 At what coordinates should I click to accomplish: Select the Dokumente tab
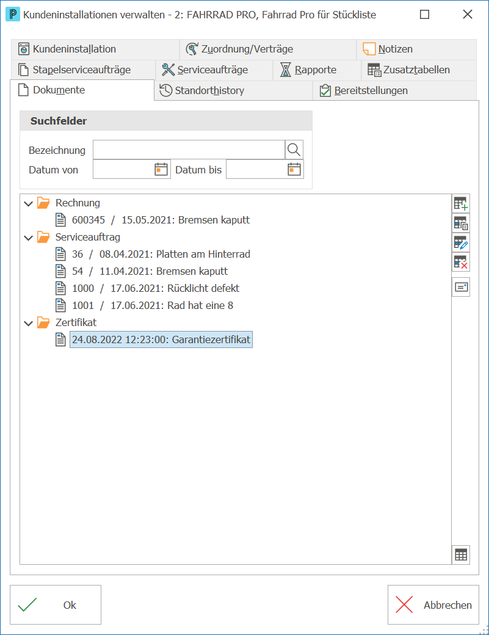tap(82, 90)
